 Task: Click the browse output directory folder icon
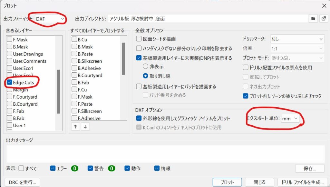point(313,19)
